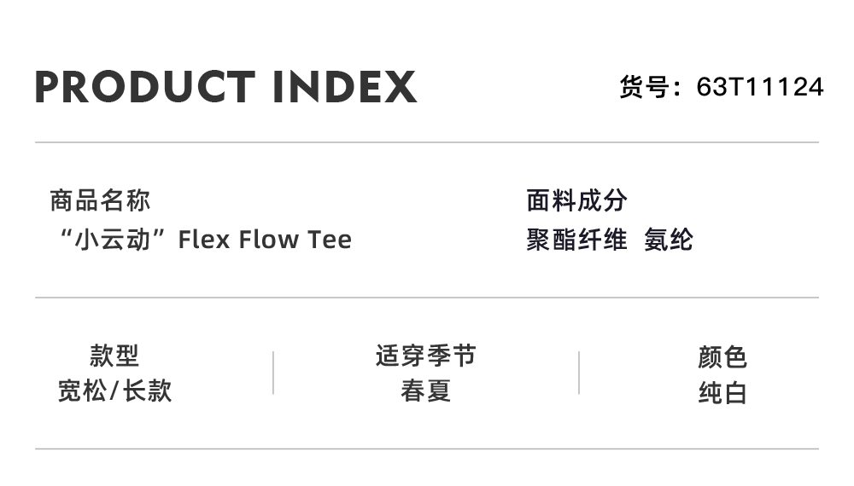The width and height of the screenshot is (854, 486).
Task: Click the 适穿季节 label
Action: [x=425, y=356]
